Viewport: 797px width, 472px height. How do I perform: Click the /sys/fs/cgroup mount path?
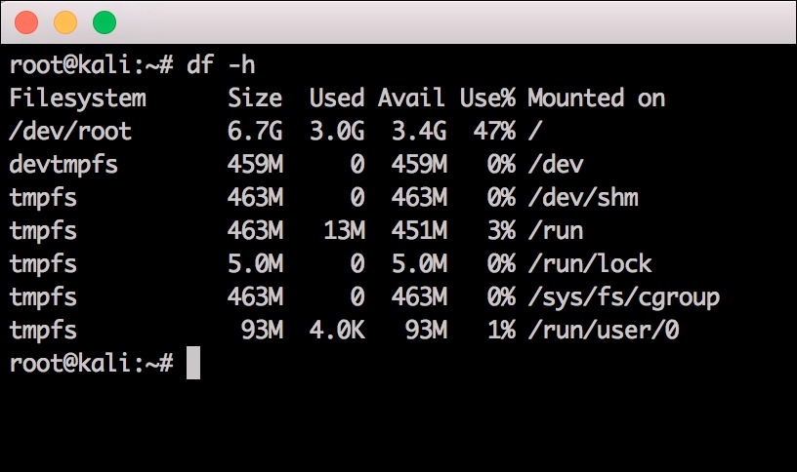coord(623,297)
